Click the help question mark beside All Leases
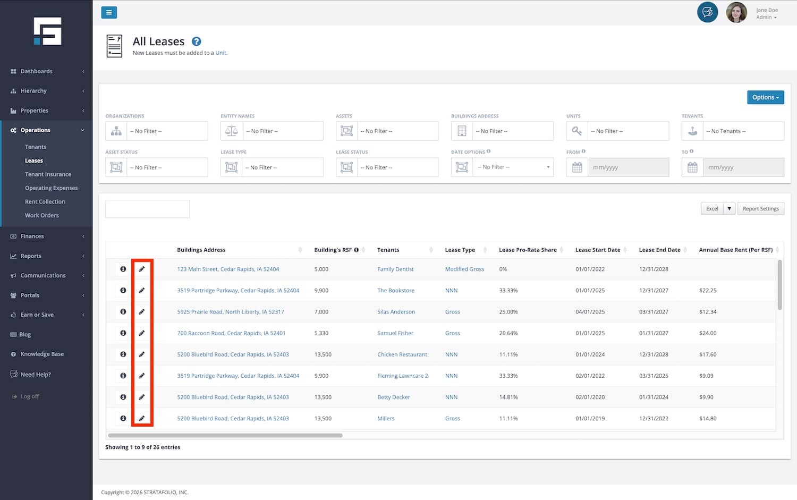 click(196, 41)
